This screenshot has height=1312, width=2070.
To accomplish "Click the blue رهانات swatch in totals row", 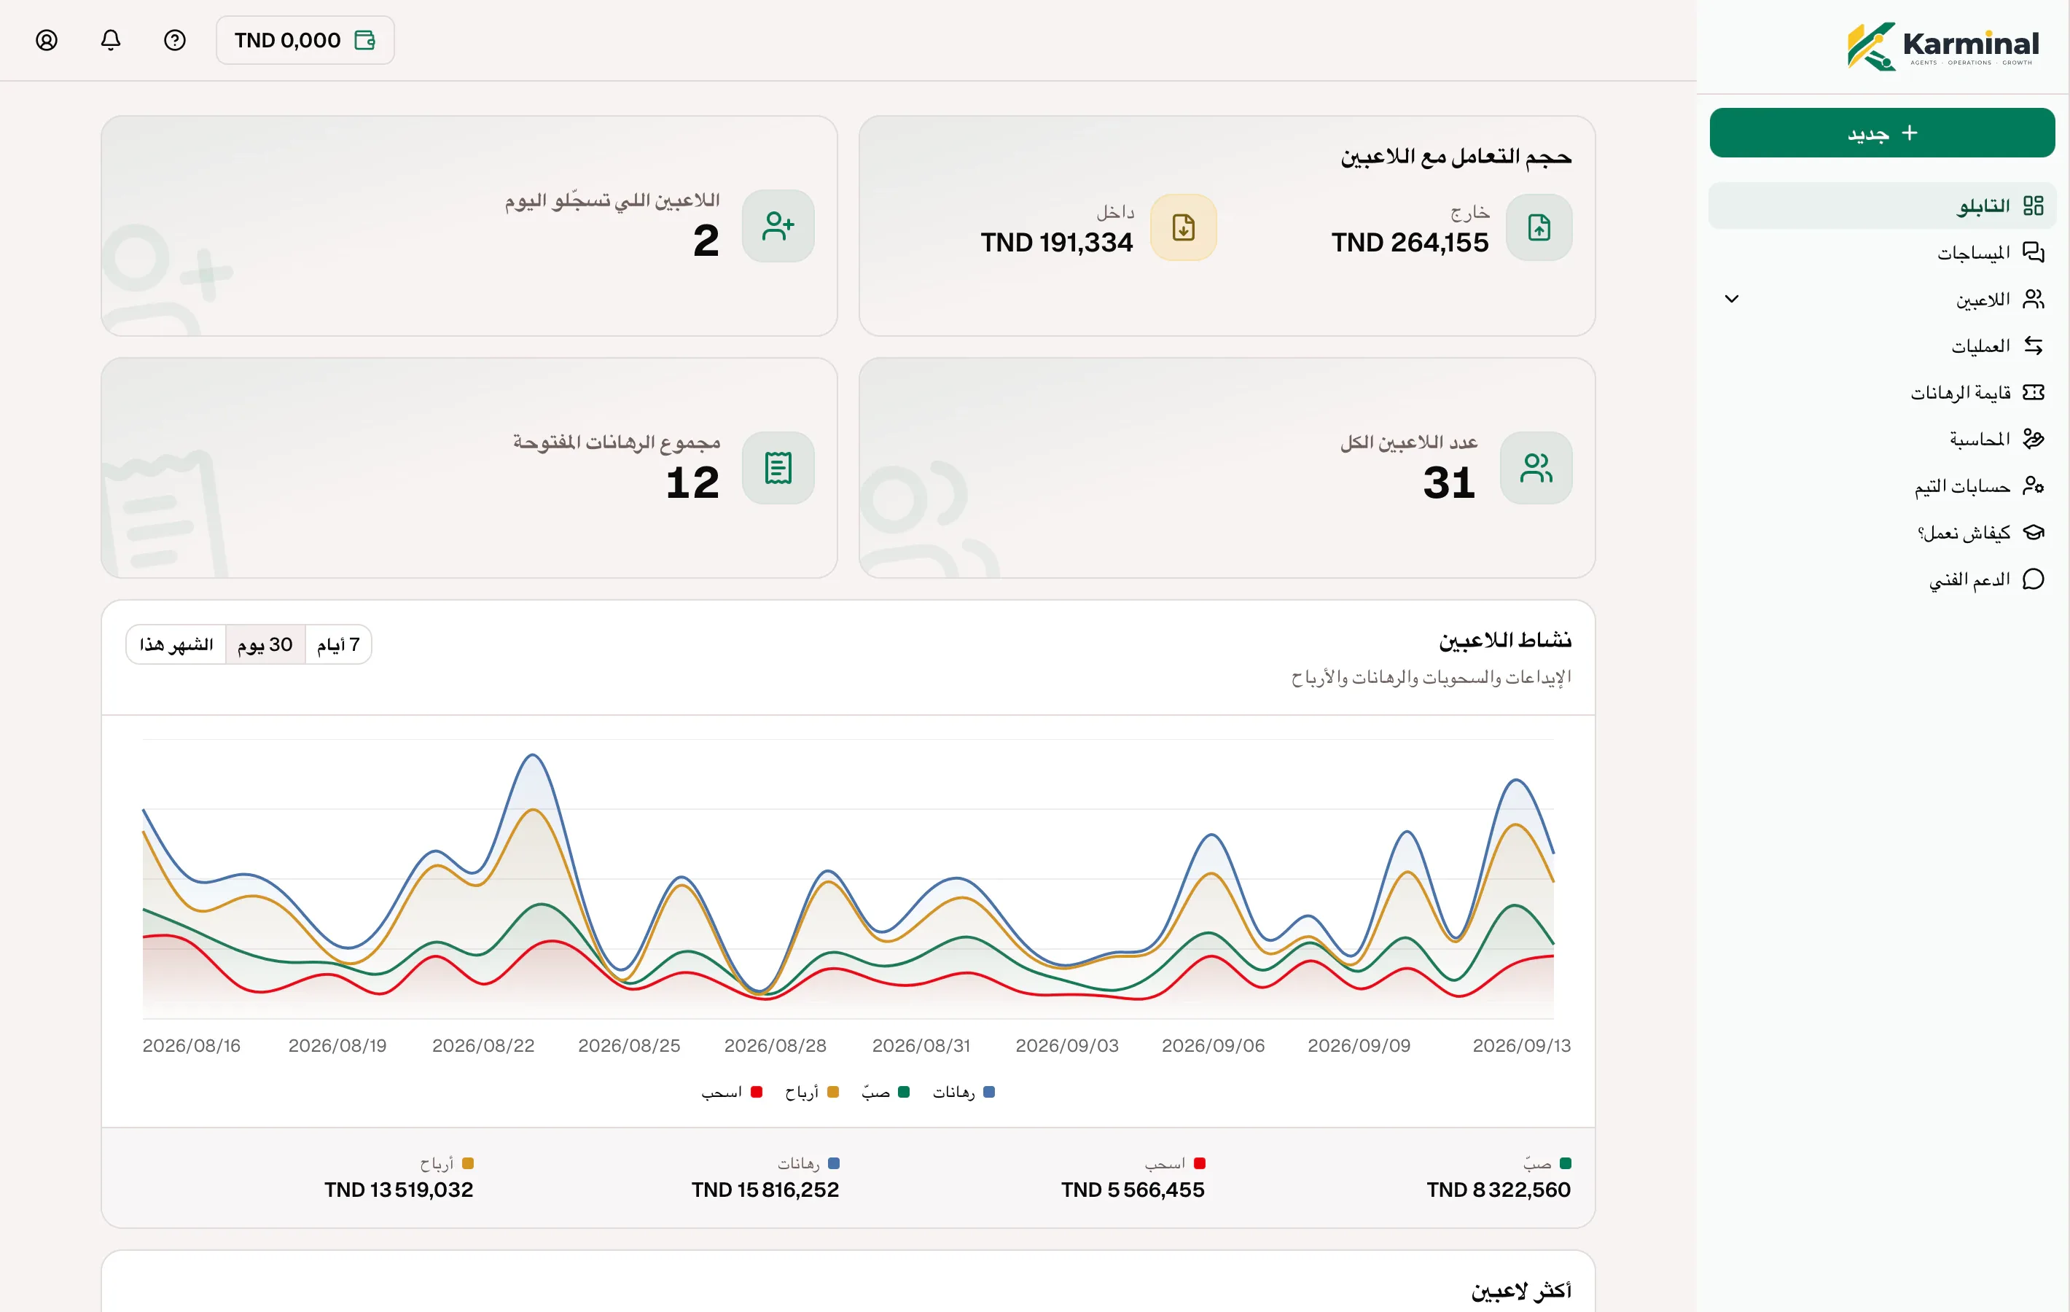I will pos(833,1163).
